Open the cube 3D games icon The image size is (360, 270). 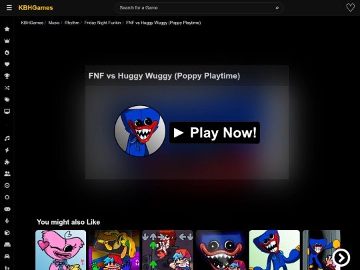(7, 233)
